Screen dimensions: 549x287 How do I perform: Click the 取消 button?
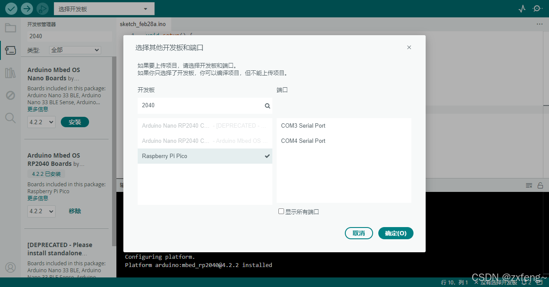(359, 233)
